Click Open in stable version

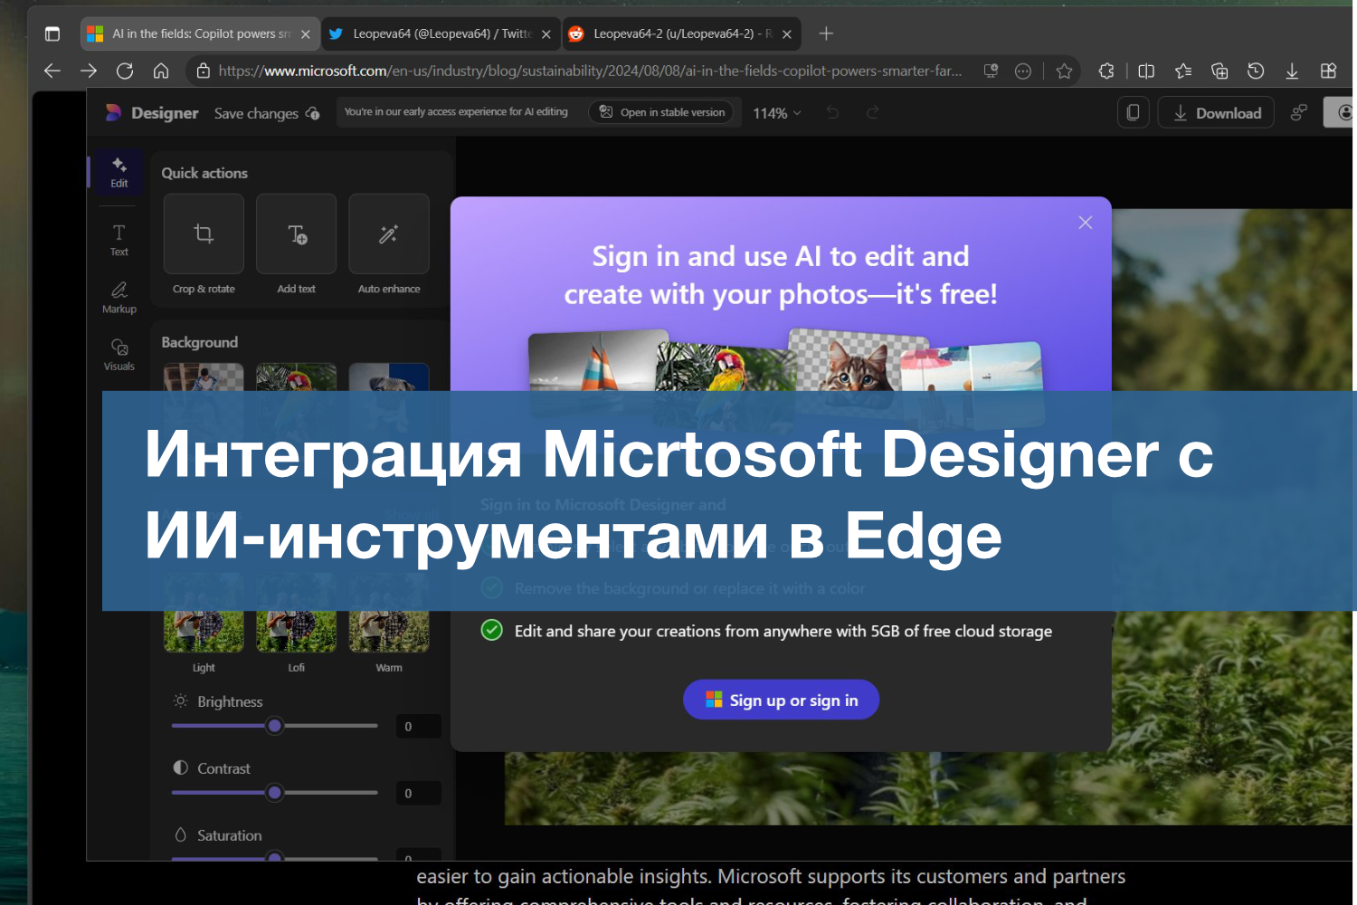click(x=661, y=112)
